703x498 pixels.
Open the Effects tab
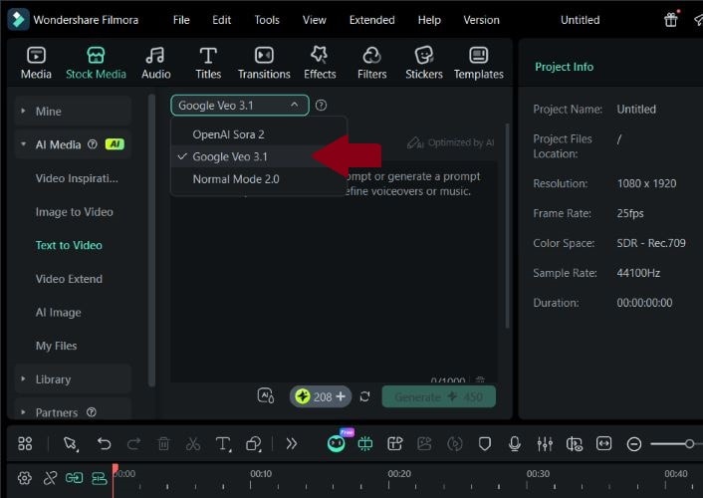pos(320,63)
